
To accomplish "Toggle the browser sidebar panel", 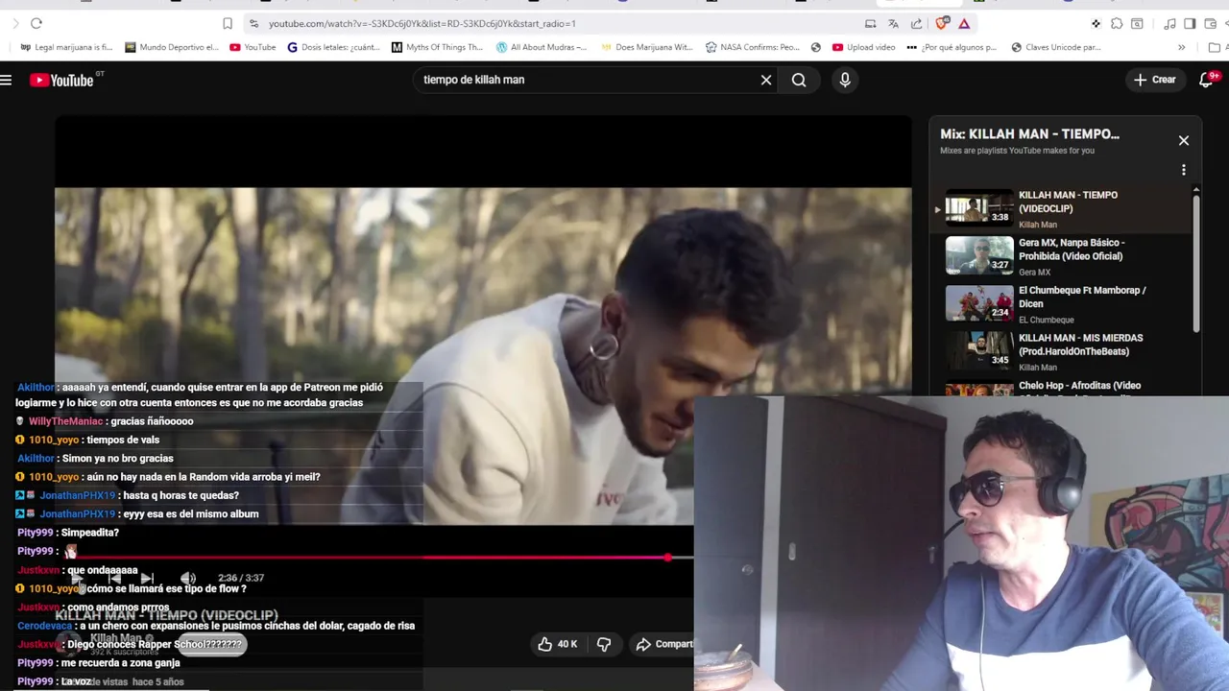I will (x=1190, y=23).
